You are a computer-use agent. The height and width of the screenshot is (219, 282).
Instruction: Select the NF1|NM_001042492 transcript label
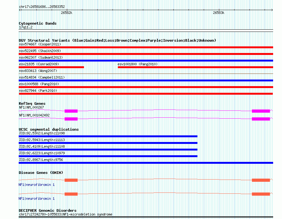click(34, 115)
